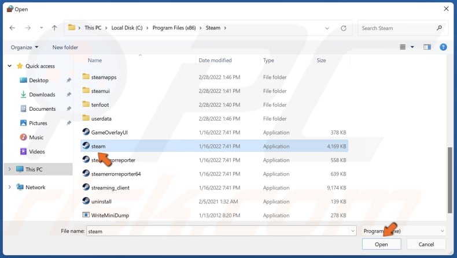
Task: Toggle the preview pane icon
Action: [x=427, y=47]
